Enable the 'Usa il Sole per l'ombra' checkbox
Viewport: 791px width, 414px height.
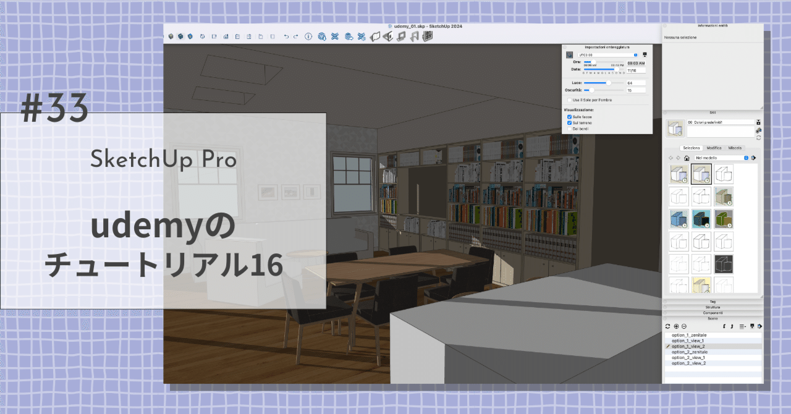(x=569, y=100)
